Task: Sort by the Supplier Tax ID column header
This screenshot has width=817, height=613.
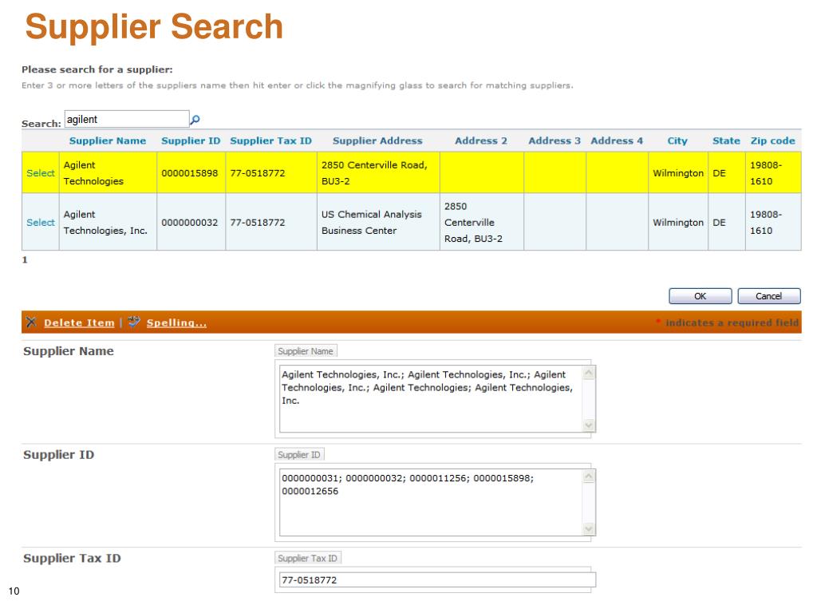Action: coord(271,140)
